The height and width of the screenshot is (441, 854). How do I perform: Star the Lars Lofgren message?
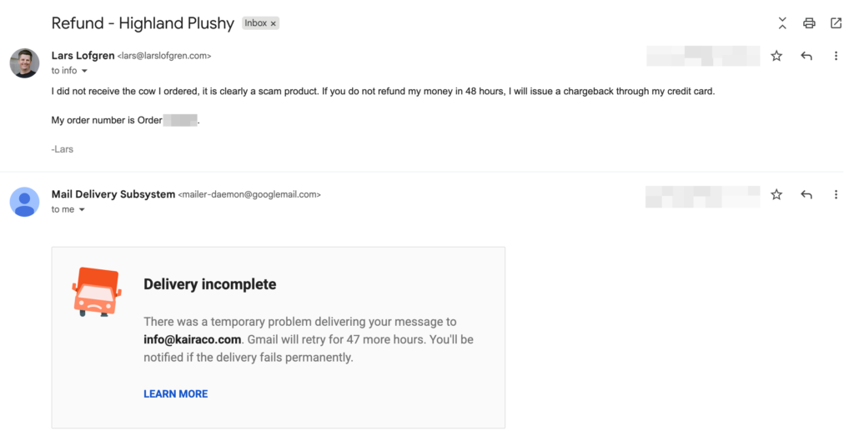776,56
